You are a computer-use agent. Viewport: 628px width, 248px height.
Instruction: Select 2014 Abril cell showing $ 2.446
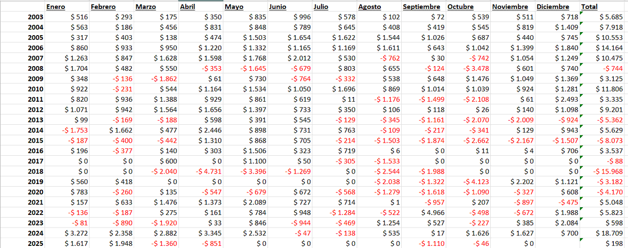click(x=201, y=130)
